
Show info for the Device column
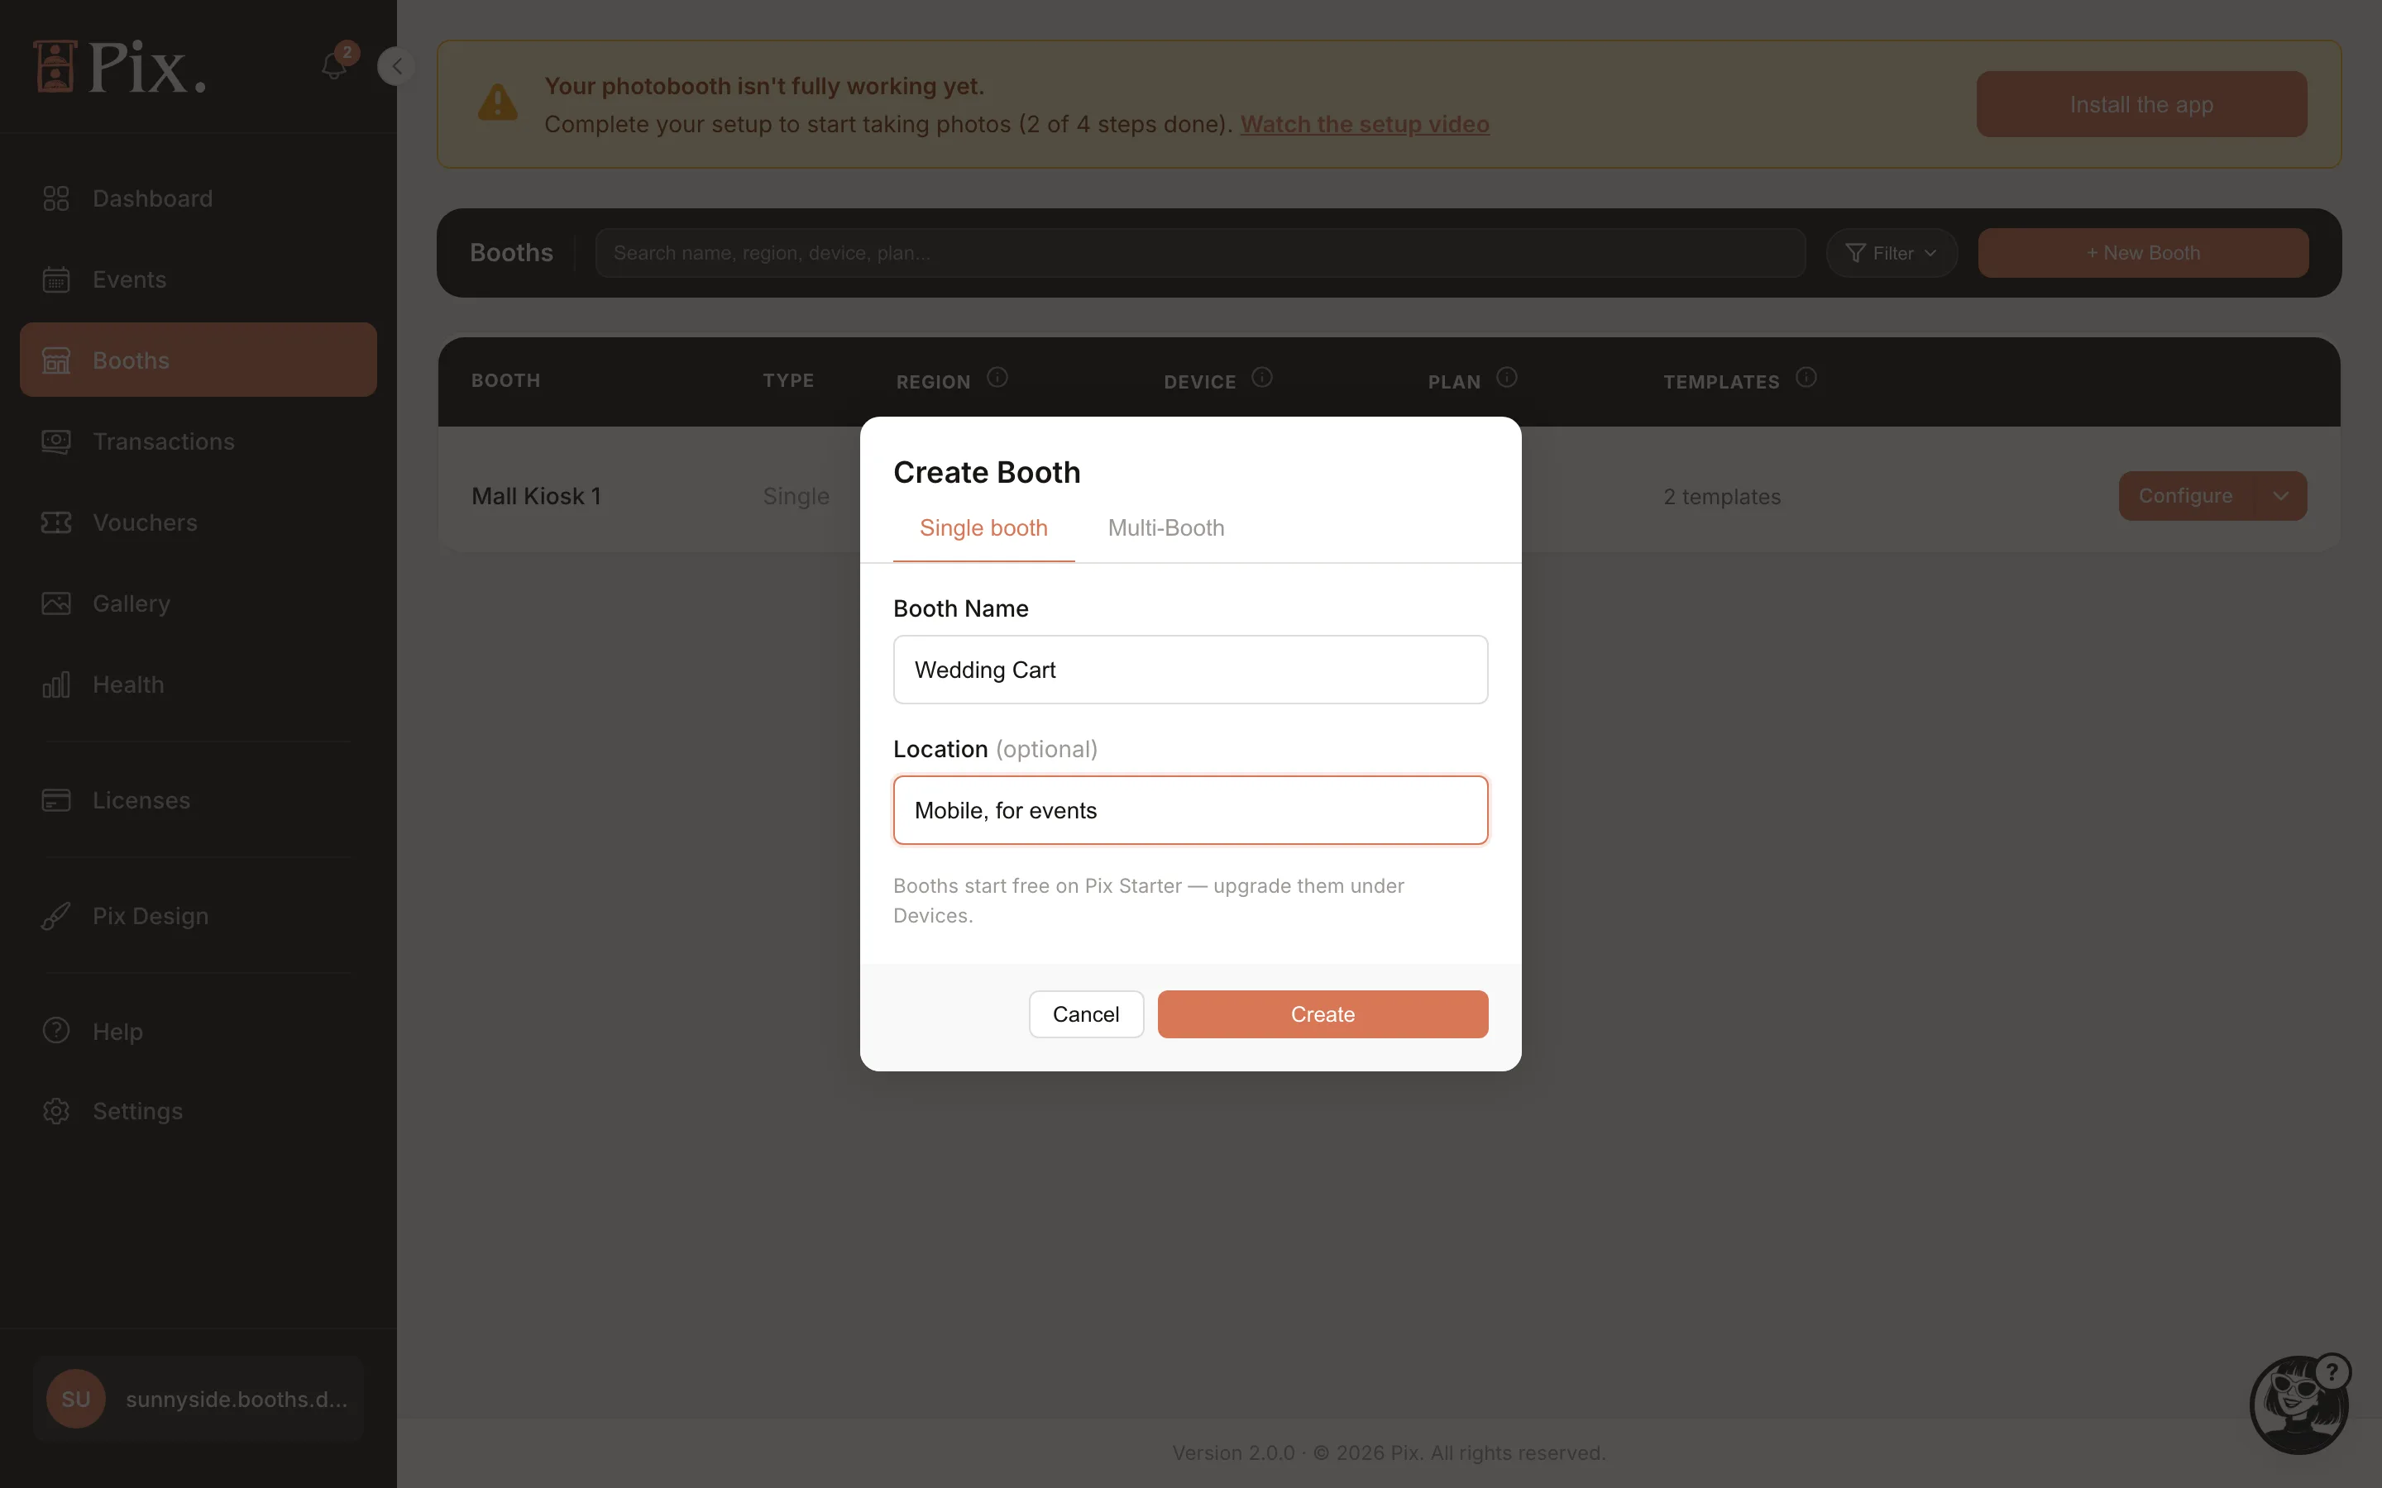click(1262, 378)
